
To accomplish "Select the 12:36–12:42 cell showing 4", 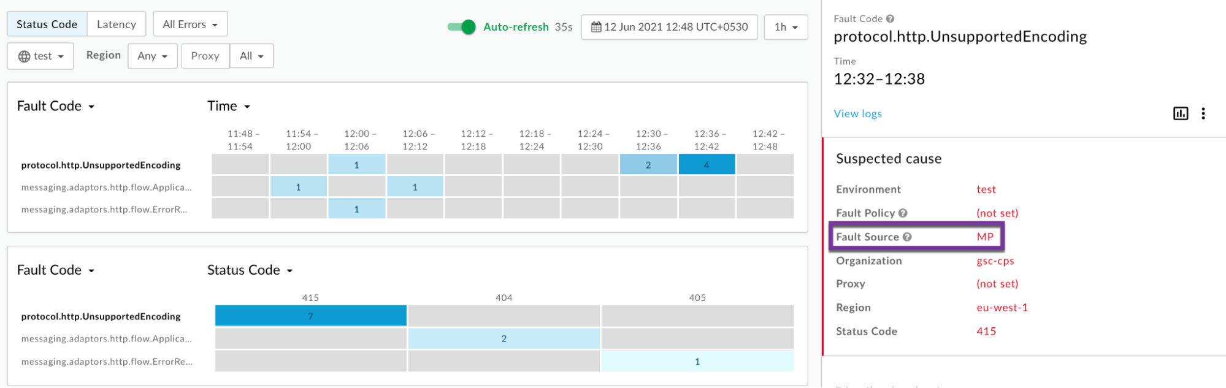I will coord(707,165).
